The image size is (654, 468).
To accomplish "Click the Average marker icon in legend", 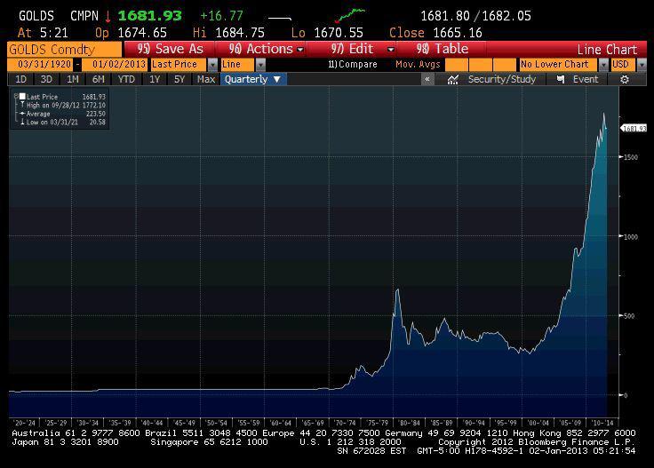I will point(22,114).
